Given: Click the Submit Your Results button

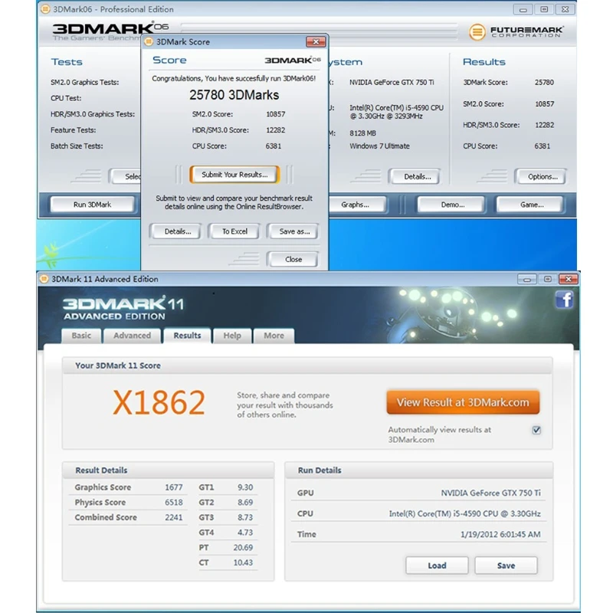Looking at the screenshot, I should coord(234,174).
